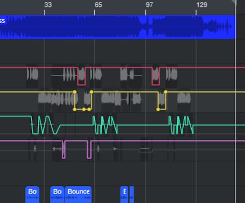Click the first red automation dip bottom
The width and height of the screenshot is (245, 203).
click(81, 84)
